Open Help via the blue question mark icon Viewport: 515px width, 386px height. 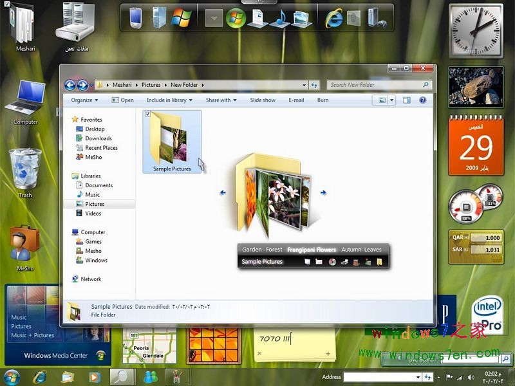(422, 100)
